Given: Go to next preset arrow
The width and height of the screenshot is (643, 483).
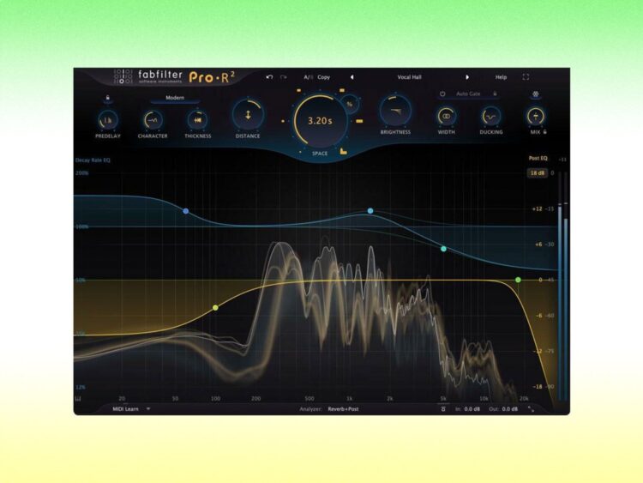Looking at the screenshot, I should [466, 77].
